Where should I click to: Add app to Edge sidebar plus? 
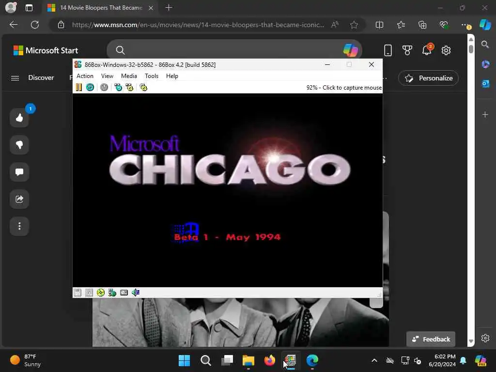click(x=485, y=114)
